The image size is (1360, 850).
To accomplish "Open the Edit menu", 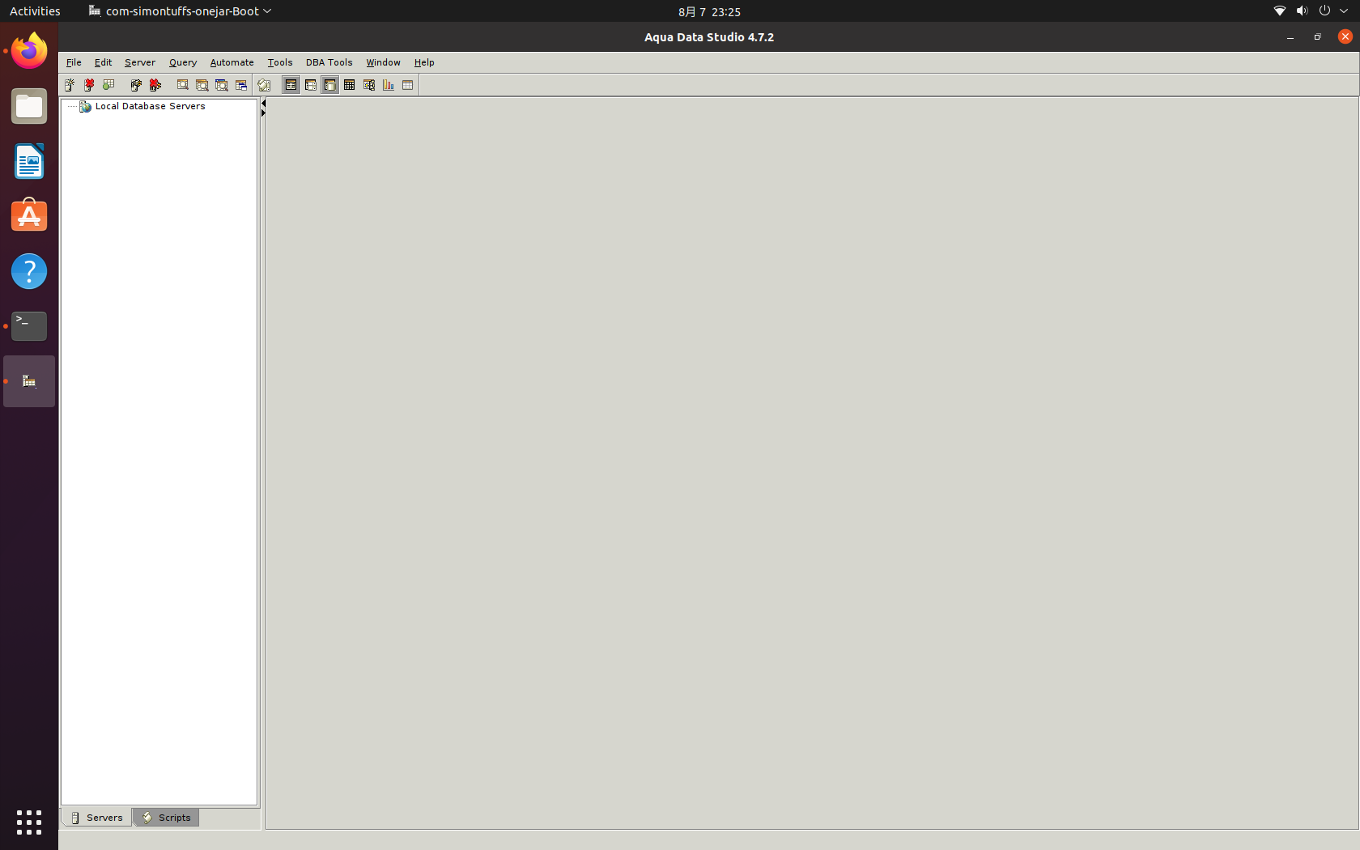I will [103, 62].
